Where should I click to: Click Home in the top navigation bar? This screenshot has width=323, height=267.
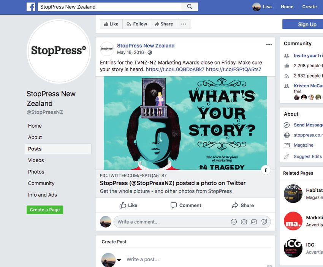(287, 7)
